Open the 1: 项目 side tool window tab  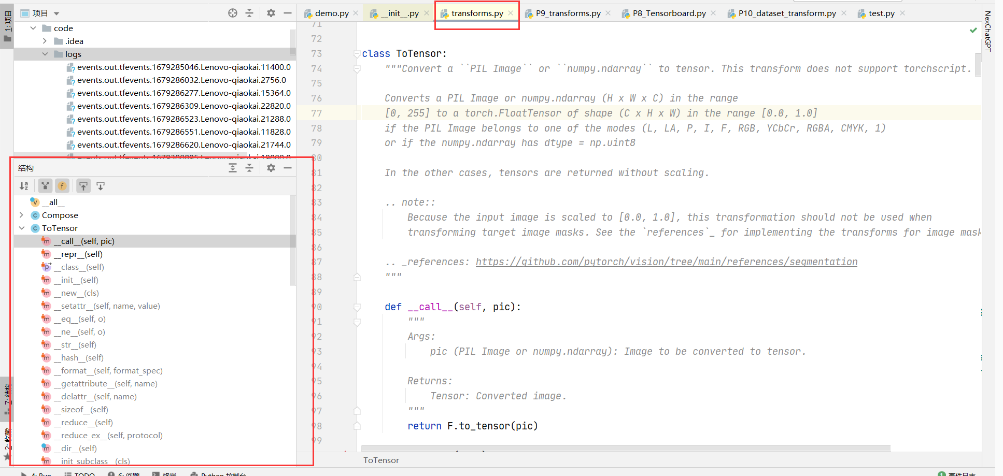[x=7, y=27]
